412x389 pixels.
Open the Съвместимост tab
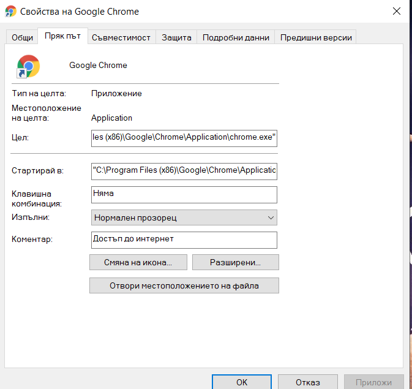click(121, 37)
